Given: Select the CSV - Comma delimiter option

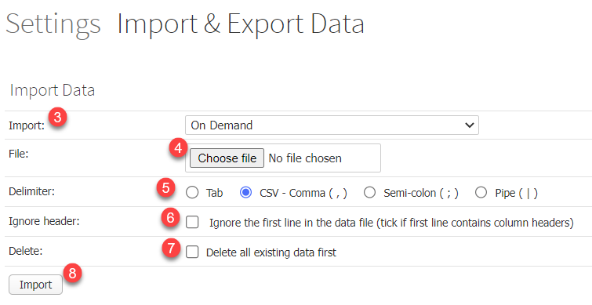Looking at the screenshot, I should (x=245, y=193).
